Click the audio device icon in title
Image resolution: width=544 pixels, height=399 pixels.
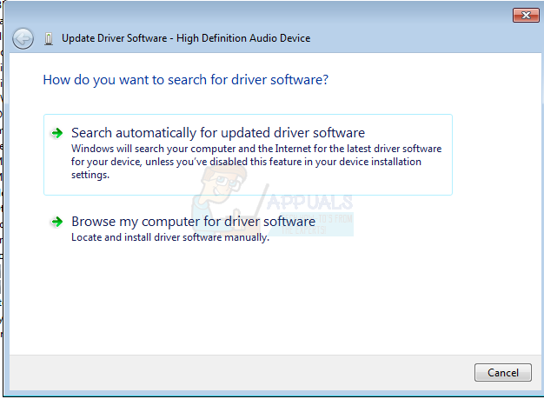coord(49,38)
